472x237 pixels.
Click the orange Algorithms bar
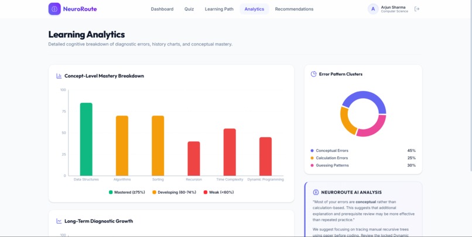[122, 146]
